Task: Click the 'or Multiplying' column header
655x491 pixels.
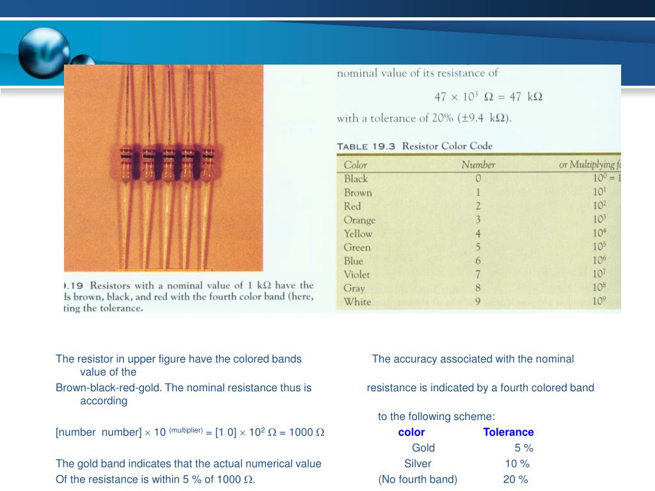Action: [590, 165]
